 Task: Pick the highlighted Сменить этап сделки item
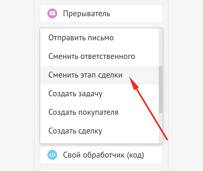click(85, 75)
